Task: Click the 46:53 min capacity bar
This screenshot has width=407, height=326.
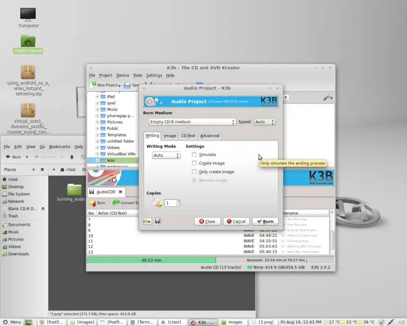Action: 151,260
